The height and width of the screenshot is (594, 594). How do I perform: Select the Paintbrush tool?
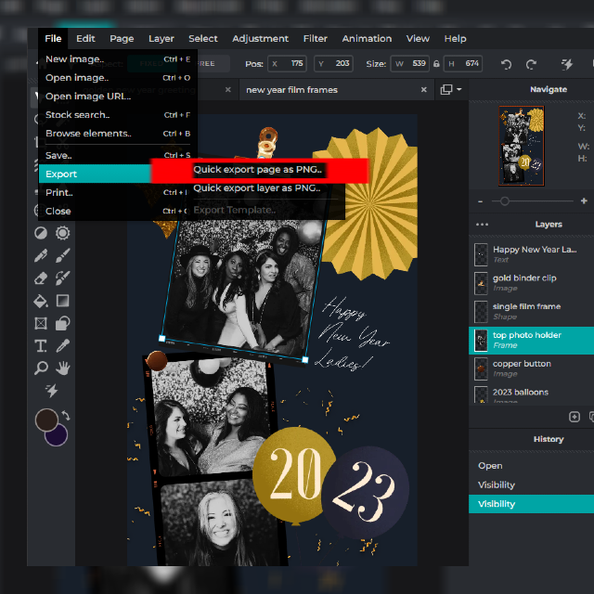click(x=63, y=256)
